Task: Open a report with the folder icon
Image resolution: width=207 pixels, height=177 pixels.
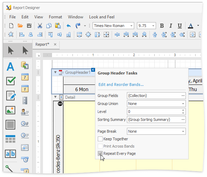Action: (x=20, y=26)
